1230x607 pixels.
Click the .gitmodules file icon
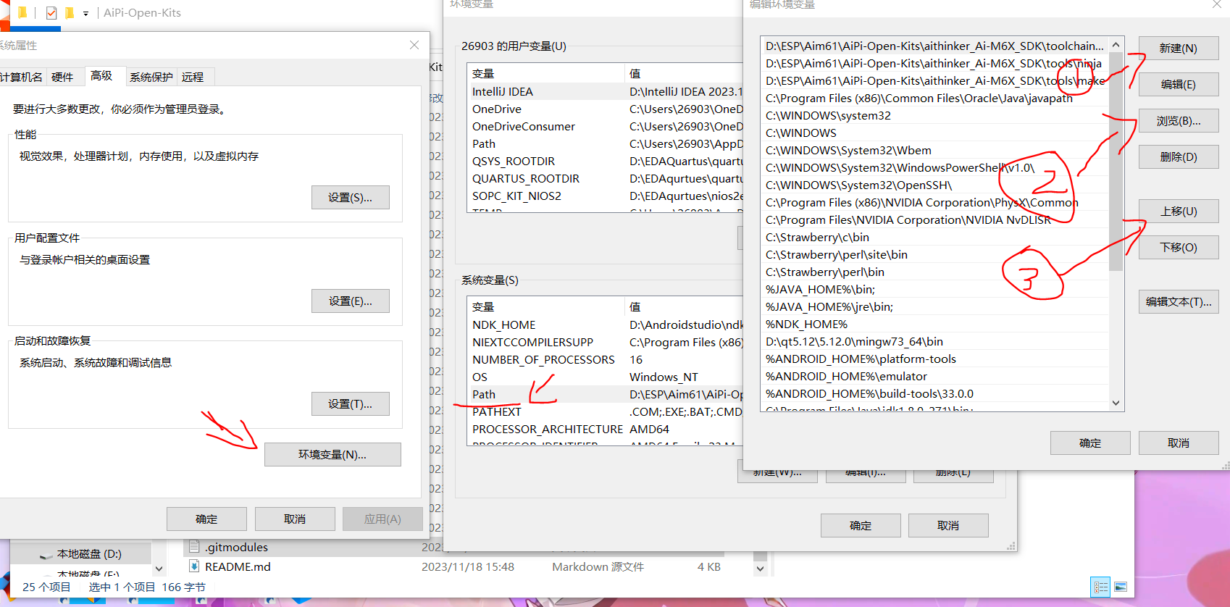tap(194, 547)
